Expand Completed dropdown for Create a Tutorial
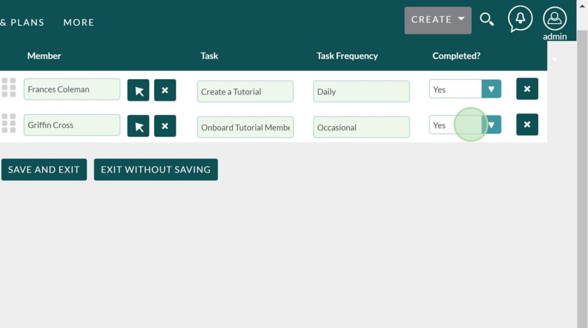The width and height of the screenshot is (588, 328). pos(491,89)
